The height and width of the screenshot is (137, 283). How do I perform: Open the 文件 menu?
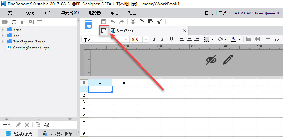pos(12,13)
